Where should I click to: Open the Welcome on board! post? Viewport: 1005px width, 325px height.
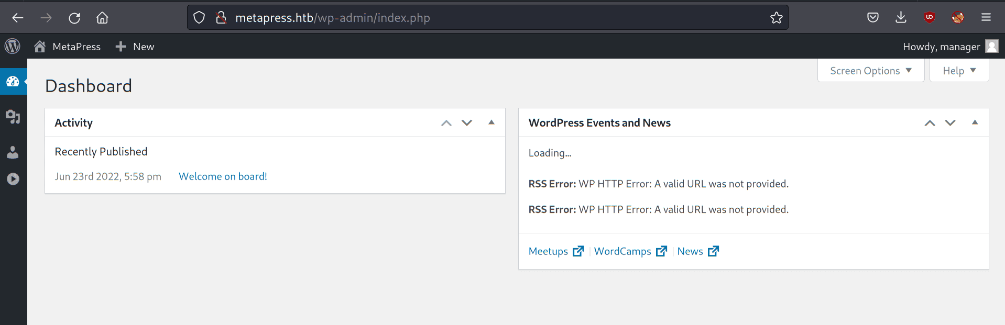pyautogui.click(x=223, y=176)
